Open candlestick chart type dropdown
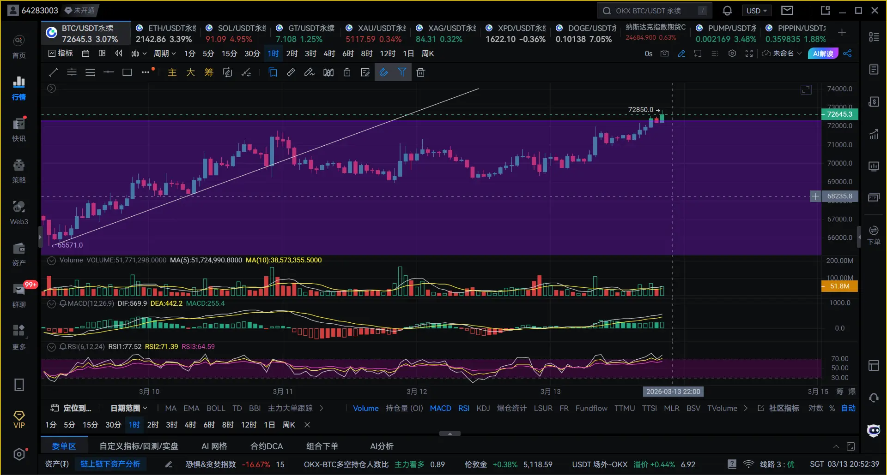The image size is (887, 475). point(139,53)
